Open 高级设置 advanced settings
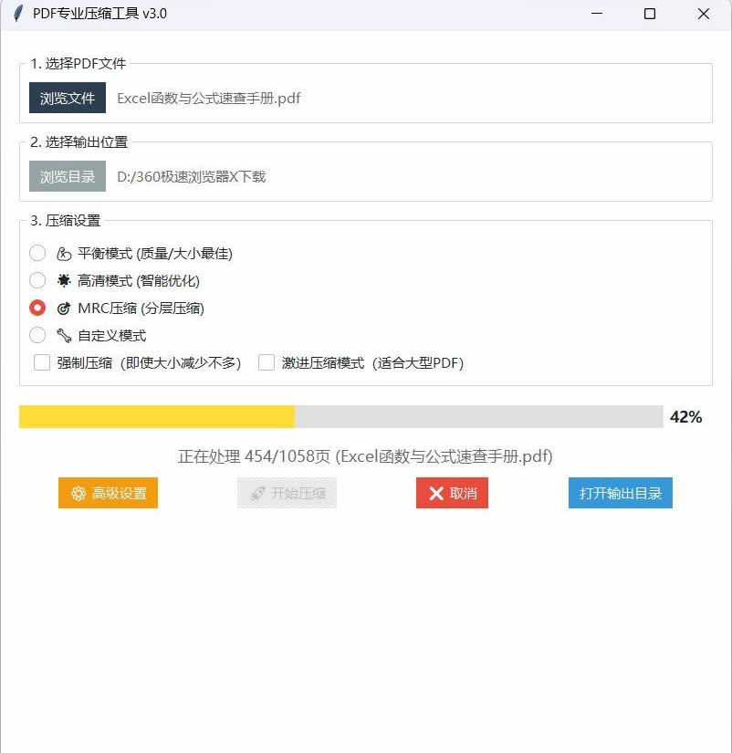732x753 pixels. click(x=107, y=493)
